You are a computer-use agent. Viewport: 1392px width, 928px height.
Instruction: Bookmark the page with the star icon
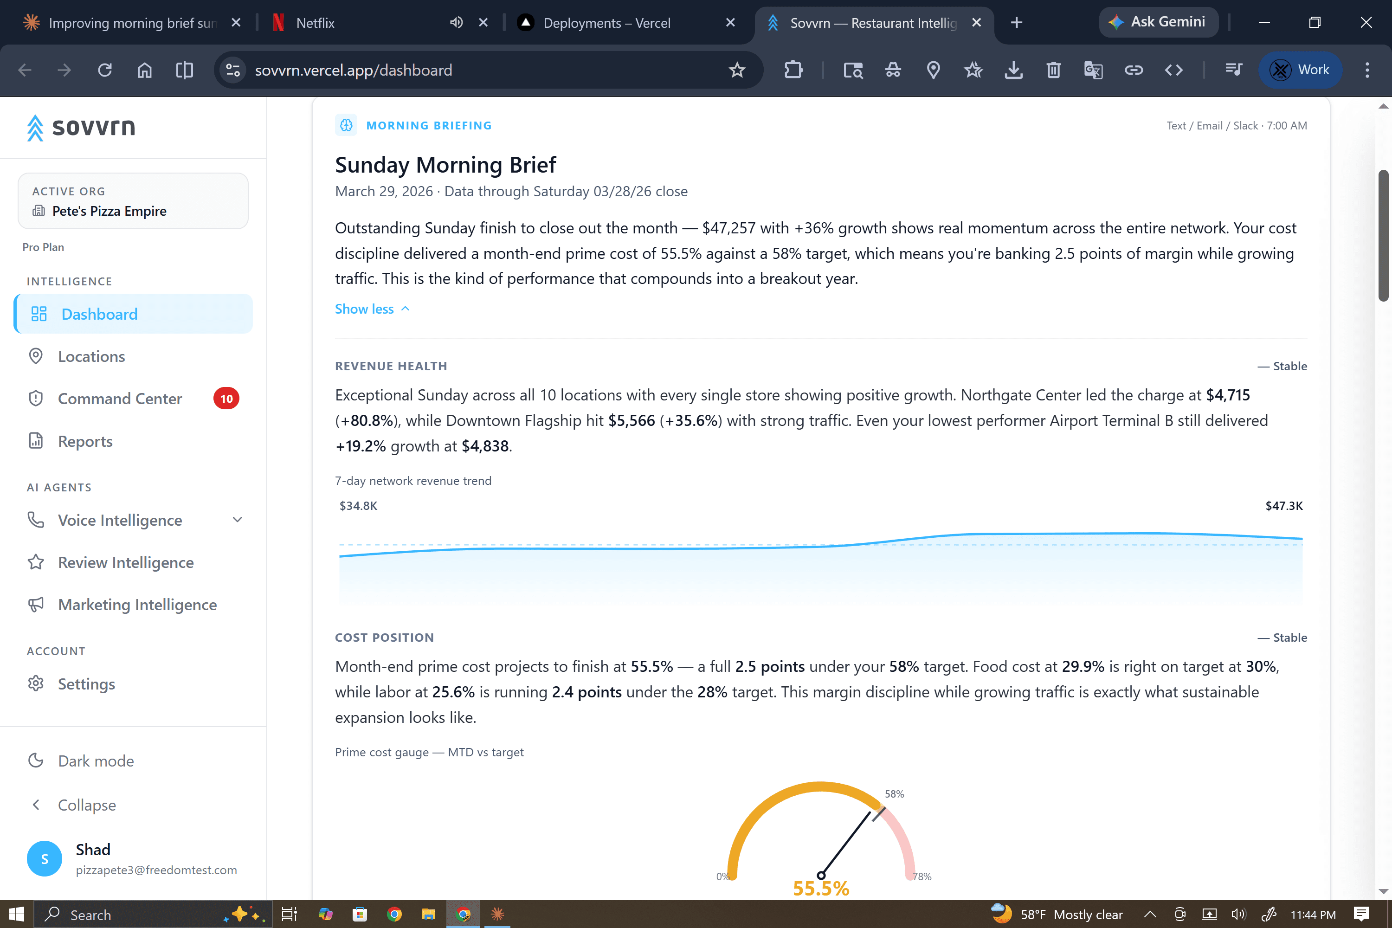click(736, 70)
